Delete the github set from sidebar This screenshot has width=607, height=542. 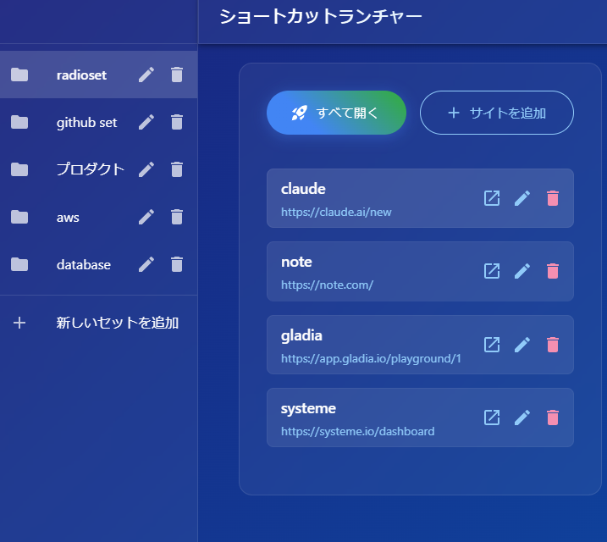(x=177, y=122)
